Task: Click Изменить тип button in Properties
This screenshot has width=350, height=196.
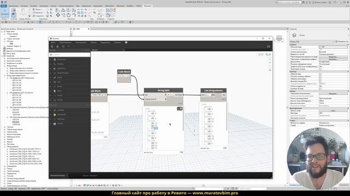Action: tap(342, 41)
